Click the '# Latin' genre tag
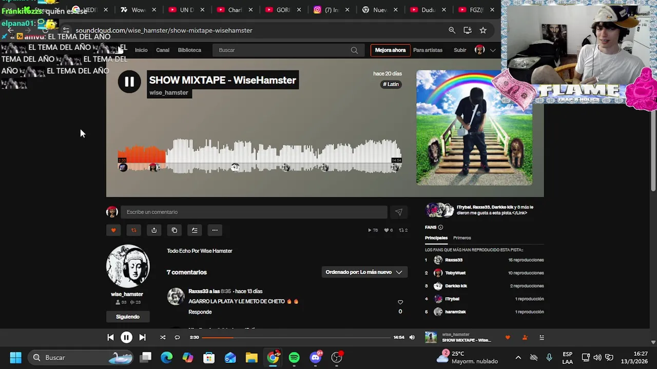The height and width of the screenshot is (369, 657). [x=391, y=84]
